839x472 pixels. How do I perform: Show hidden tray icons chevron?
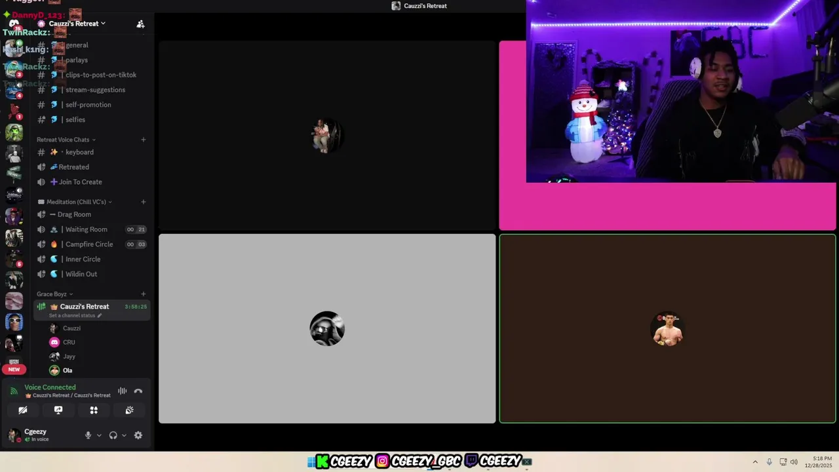(755, 462)
